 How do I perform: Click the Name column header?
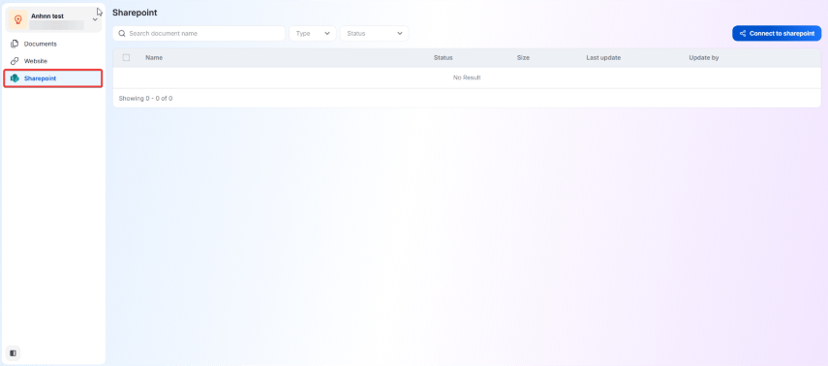pyautogui.click(x=154, y=57)
